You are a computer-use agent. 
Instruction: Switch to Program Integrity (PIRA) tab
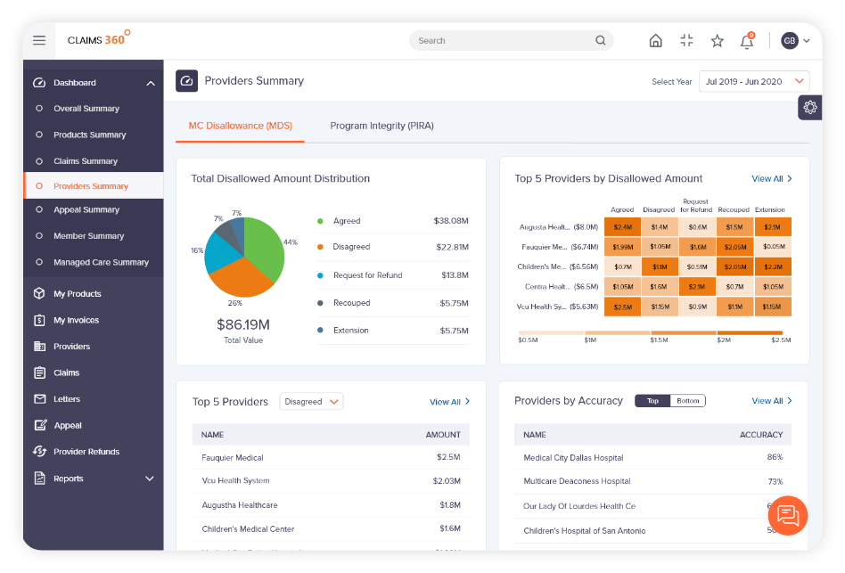point(381,126)
